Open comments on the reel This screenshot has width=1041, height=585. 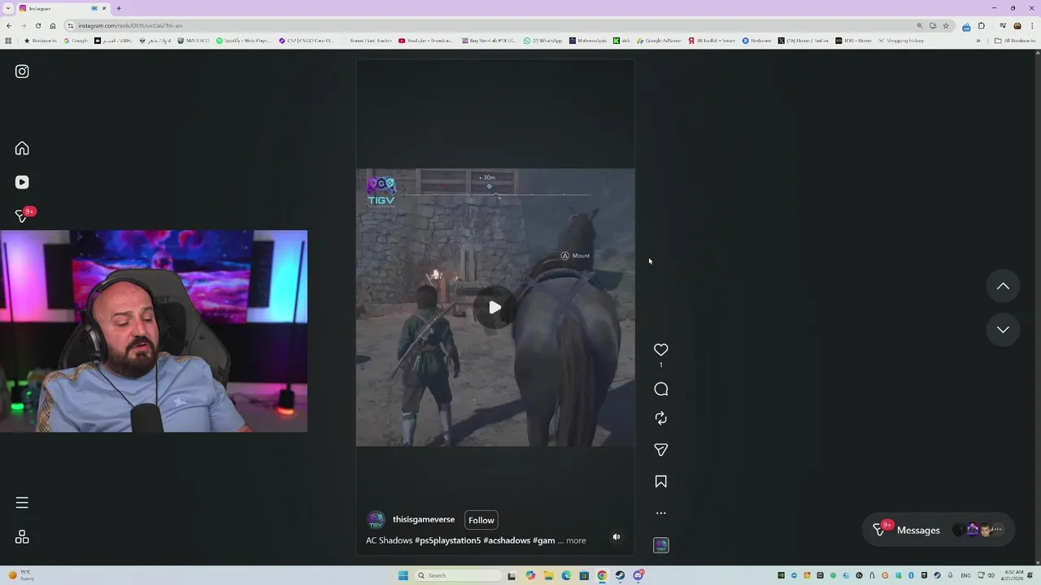point(661,389)
